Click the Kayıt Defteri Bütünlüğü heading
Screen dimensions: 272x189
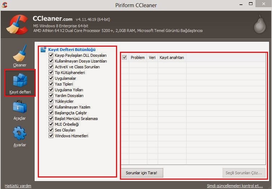(x=72, y=50)
